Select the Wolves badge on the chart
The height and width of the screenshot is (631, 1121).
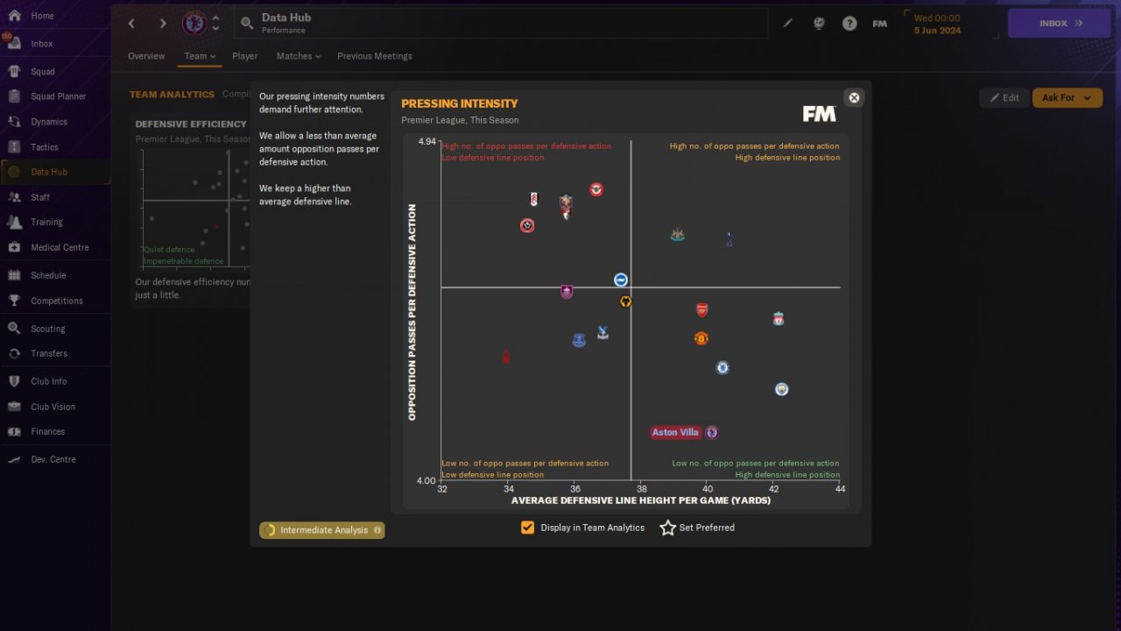tap(625, 301)
